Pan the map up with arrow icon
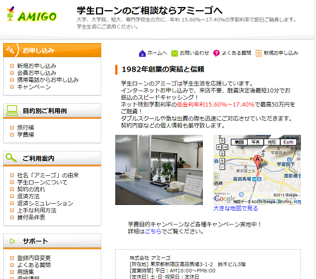 (x=222, y=140)
